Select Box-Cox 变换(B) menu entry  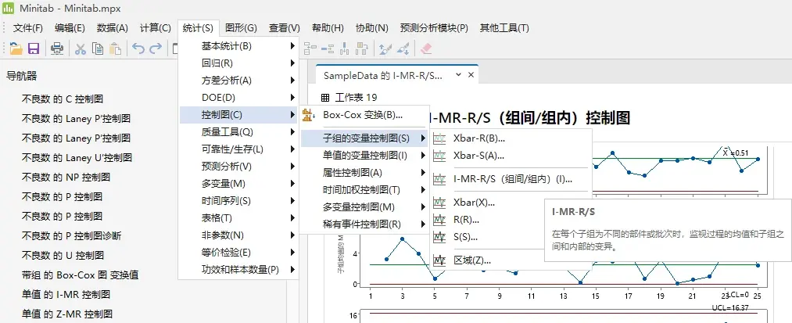364,115
